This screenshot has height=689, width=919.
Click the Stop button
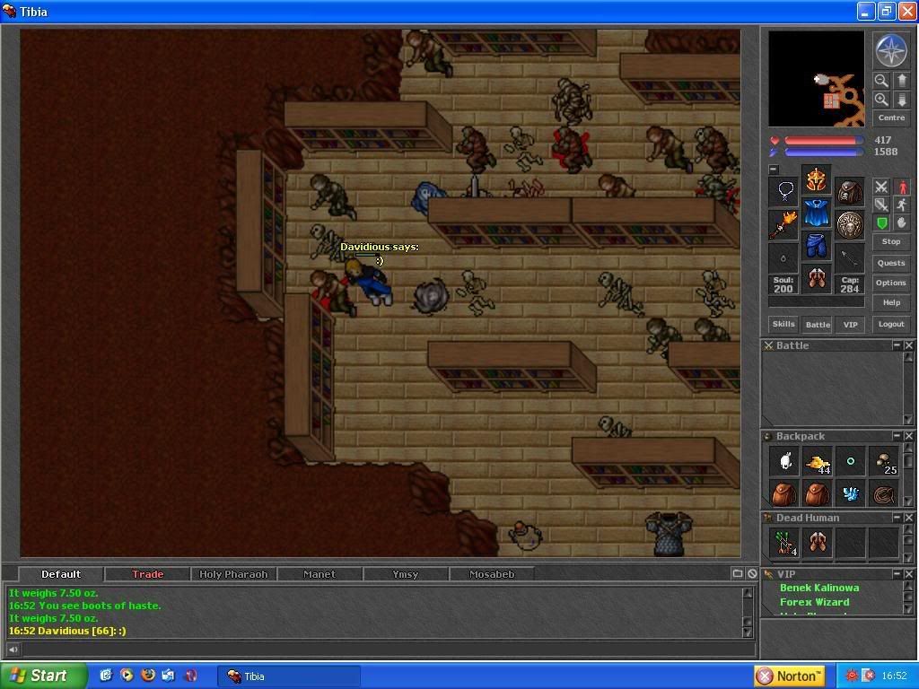pos(891,241)
